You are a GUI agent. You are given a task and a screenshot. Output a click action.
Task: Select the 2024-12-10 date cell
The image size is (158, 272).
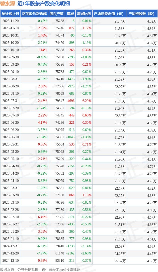[x=10, y=261]
